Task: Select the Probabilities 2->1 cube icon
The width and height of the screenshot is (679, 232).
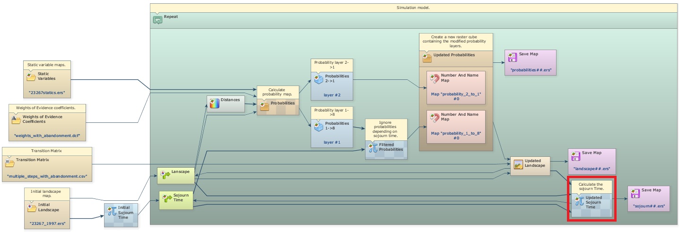Action: pyautogui.click(x=318, y=79)
